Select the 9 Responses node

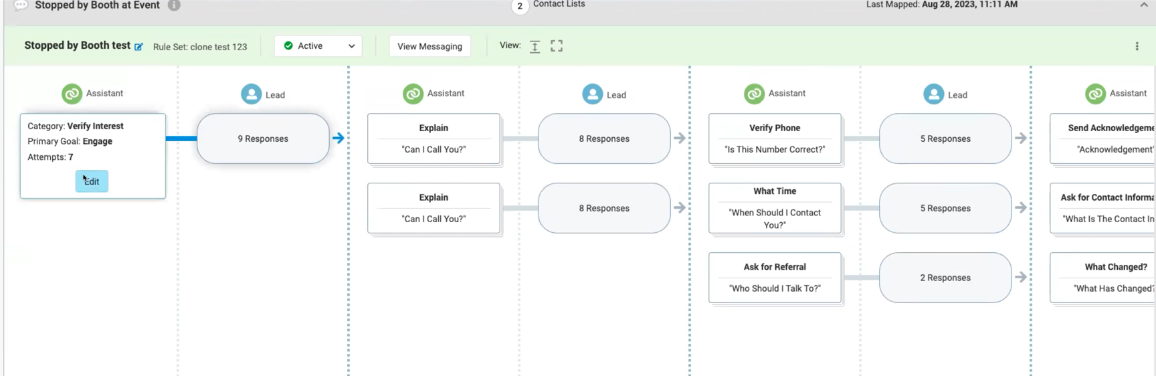pyautogui.click(x=263, y=138)
